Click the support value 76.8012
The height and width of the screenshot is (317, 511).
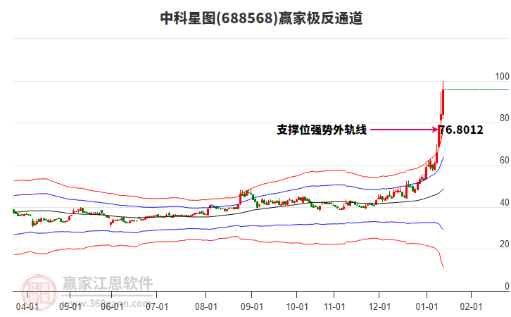tap(461, 130)
